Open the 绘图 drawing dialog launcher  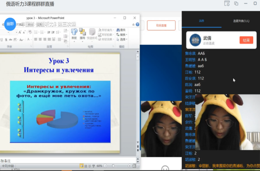(113, 46)
